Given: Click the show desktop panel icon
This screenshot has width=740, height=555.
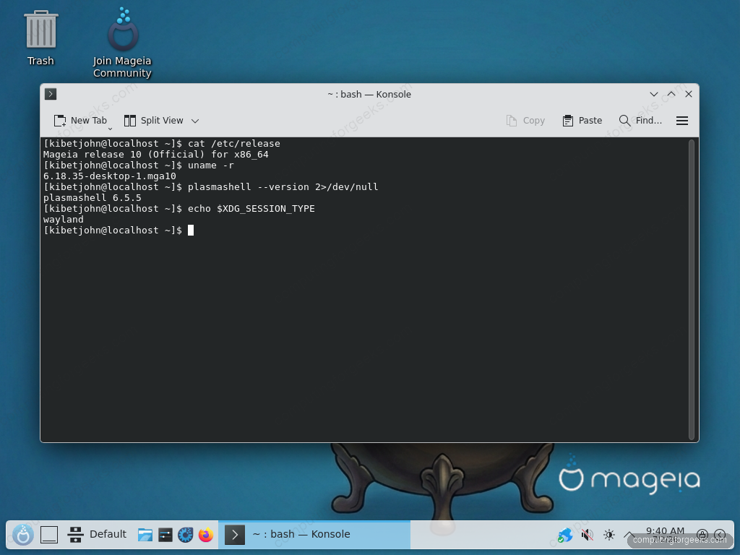Looking at the screenshot, I should [x=49, y=535].
